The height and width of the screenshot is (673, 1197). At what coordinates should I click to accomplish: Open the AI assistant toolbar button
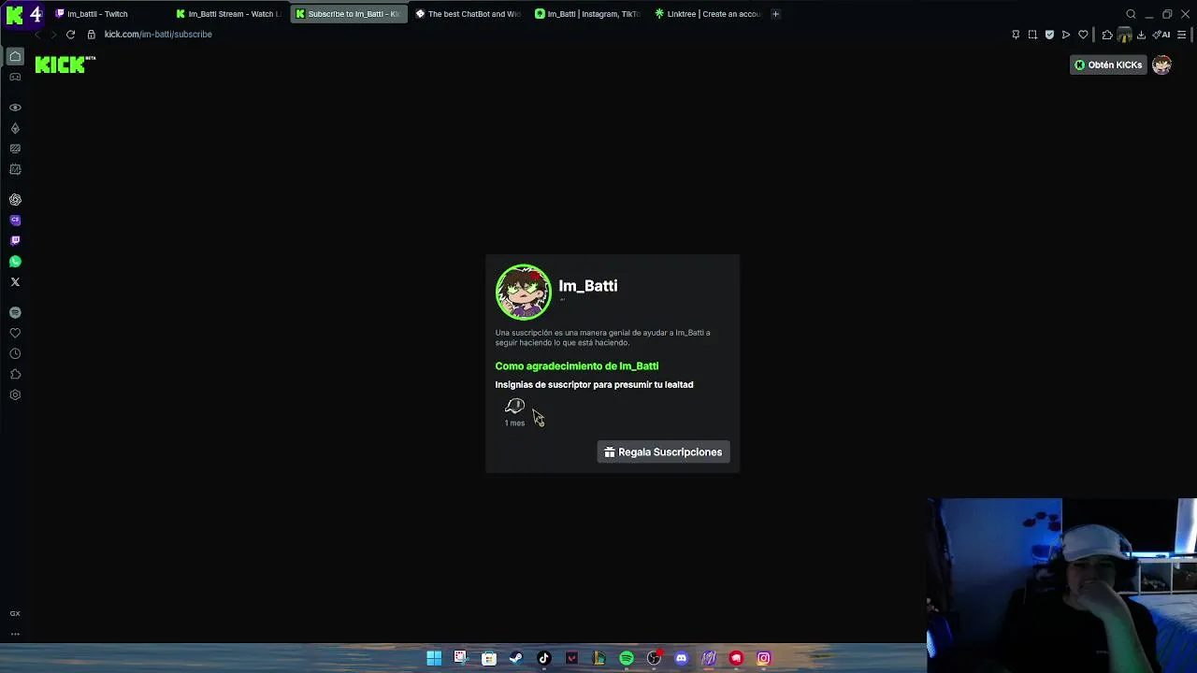(1161, 35)
